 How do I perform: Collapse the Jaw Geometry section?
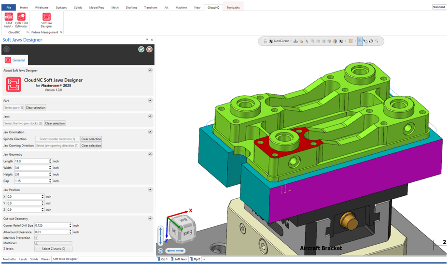click(x=150, y=154)
